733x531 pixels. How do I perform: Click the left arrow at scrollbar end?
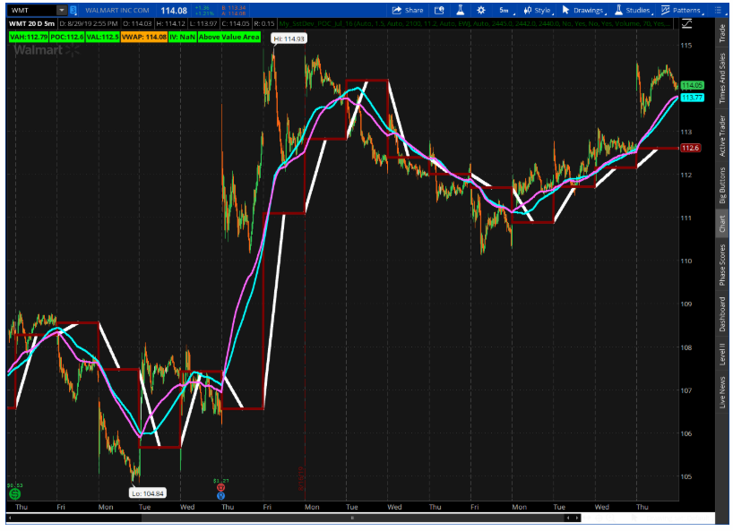point(568,518)
